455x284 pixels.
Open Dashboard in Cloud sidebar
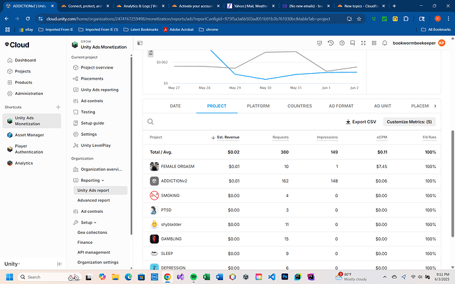22,60
